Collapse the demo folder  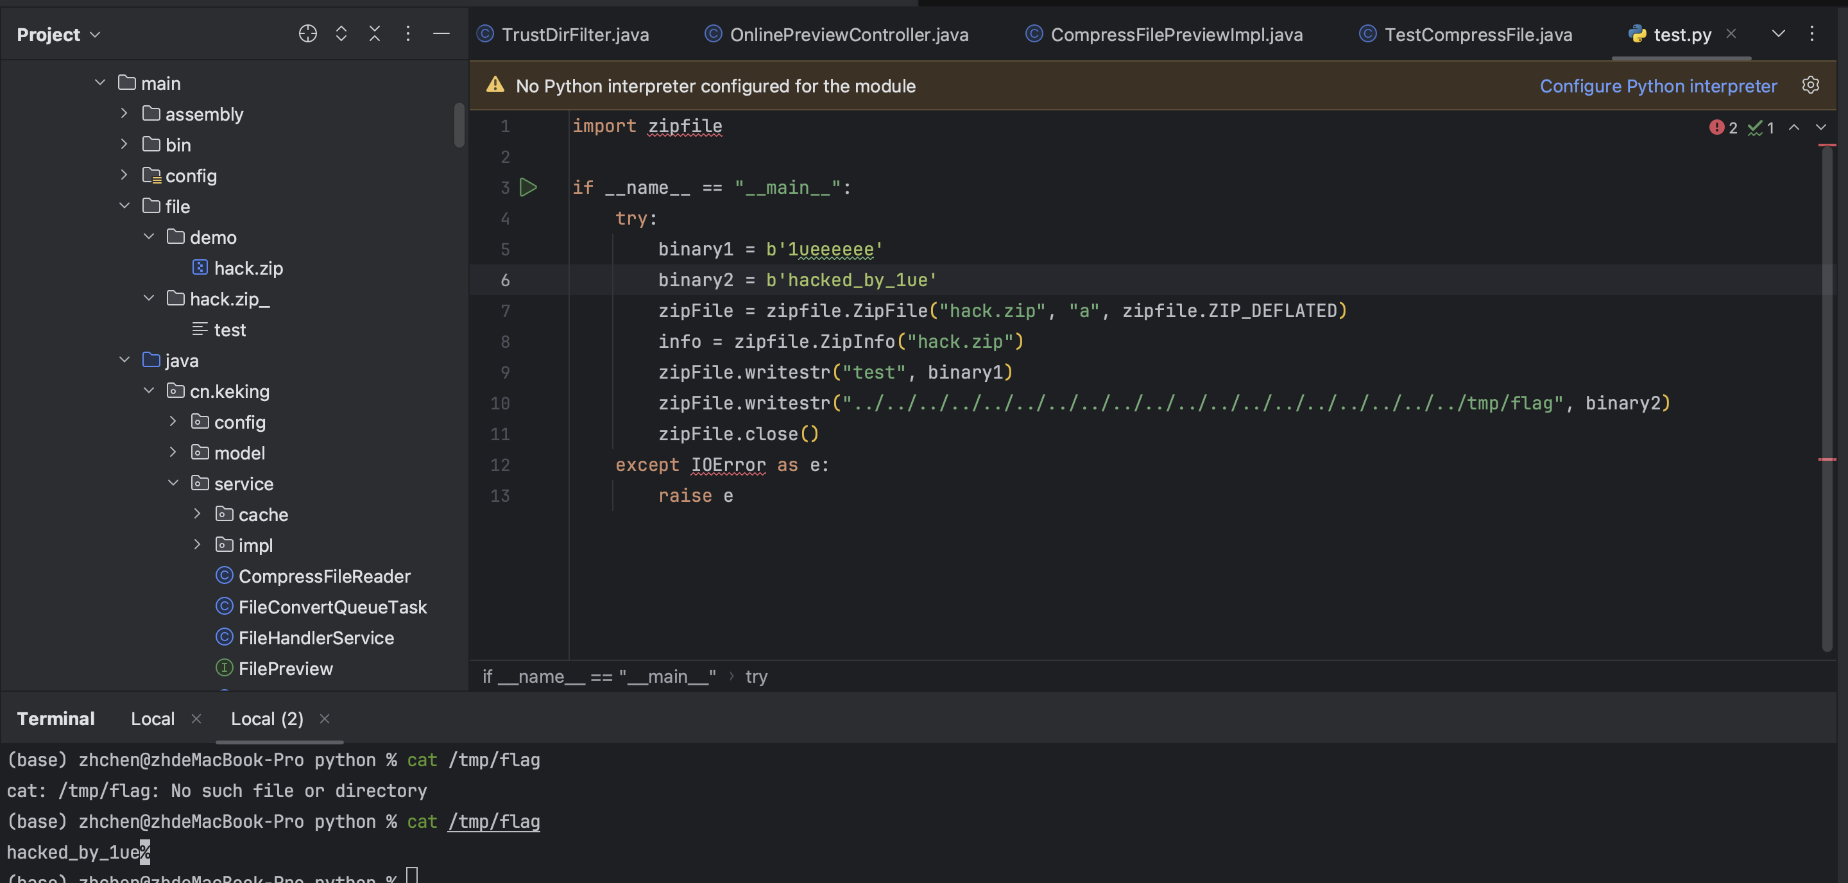[148, 237]
